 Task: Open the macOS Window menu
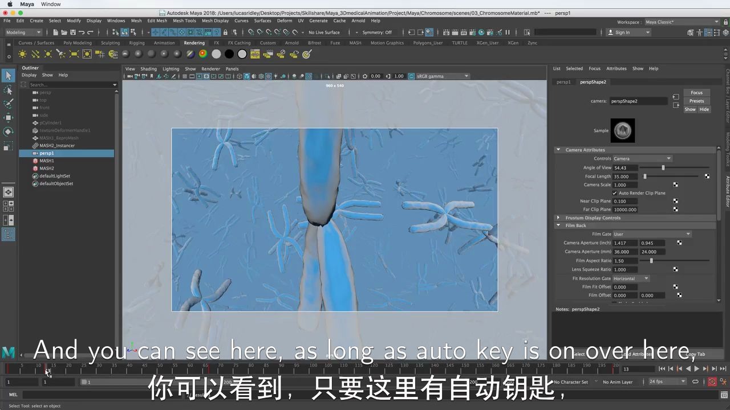coord(51,4)
